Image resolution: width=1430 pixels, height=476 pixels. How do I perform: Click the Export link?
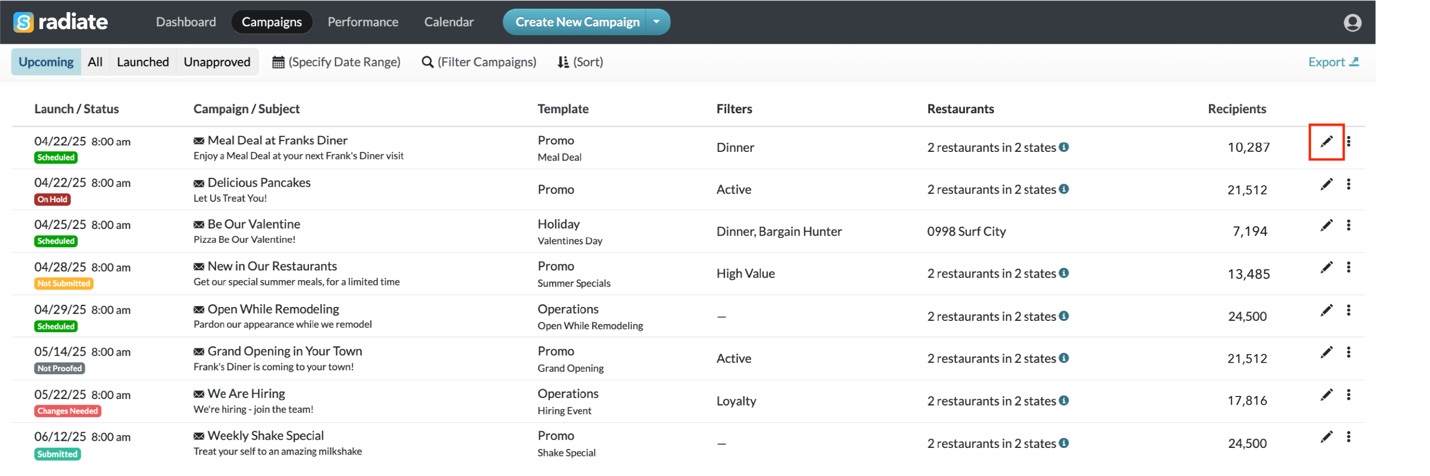pos(1333,62)
